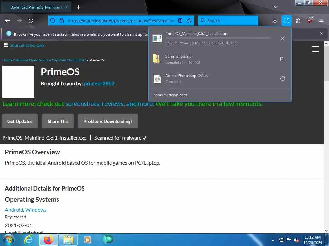Viewport: 329px width, 246px height.
Task: Click the PrimeOS Overview heading
Action: pos(32,152)
